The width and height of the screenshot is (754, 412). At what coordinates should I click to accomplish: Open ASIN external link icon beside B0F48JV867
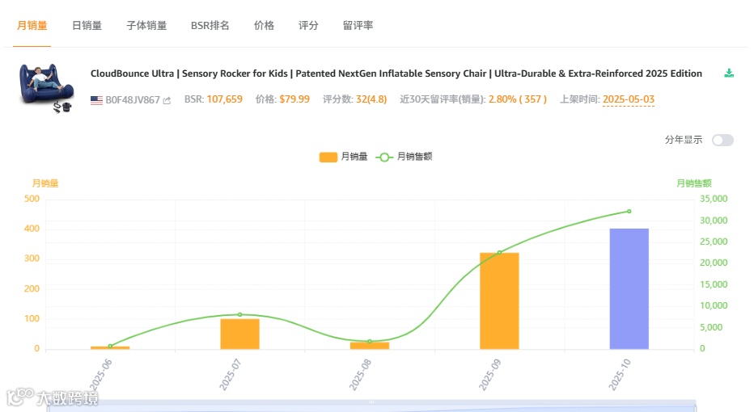pos(167,100)
